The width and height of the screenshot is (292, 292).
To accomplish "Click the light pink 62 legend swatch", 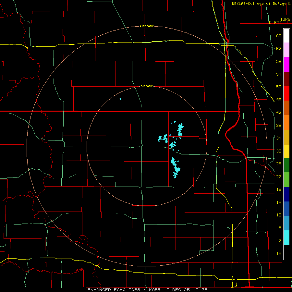I will click(286, 50).
